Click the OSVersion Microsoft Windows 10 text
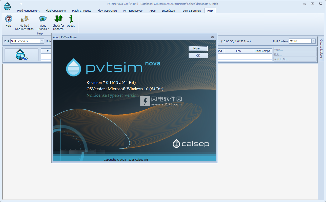The width and height of the screenshot is (326, 202). pos(125,89)
